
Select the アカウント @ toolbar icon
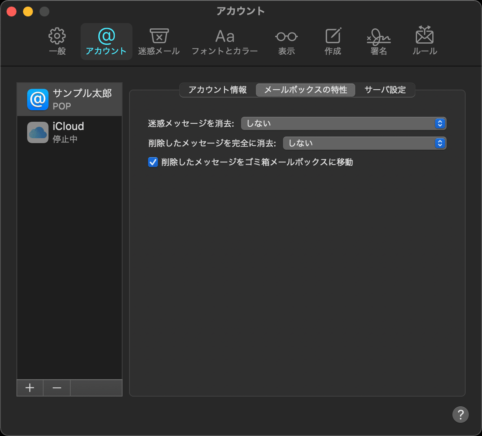[106, 37]
